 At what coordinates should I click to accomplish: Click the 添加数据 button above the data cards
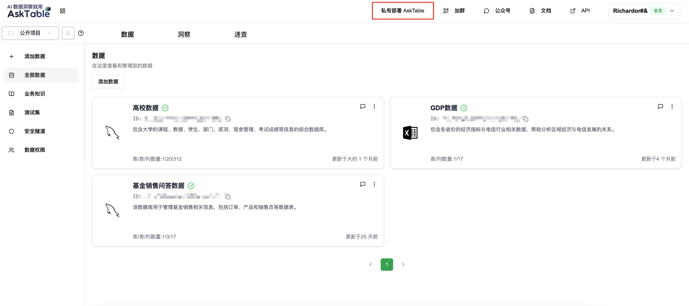tap(108, 82)
